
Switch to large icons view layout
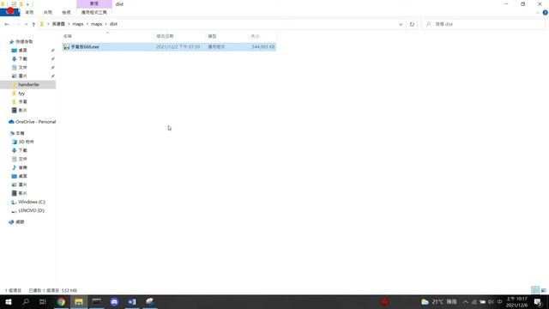pos(543,290)
